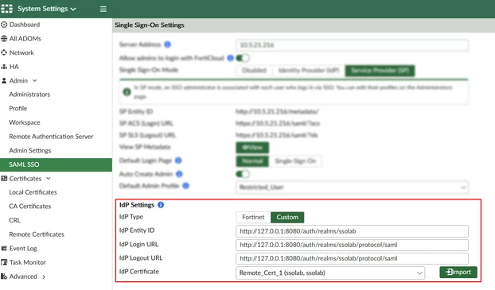Open Remote Authentication Server page
Viewport: 495px width, 290px height.
(x=51, y=137)
